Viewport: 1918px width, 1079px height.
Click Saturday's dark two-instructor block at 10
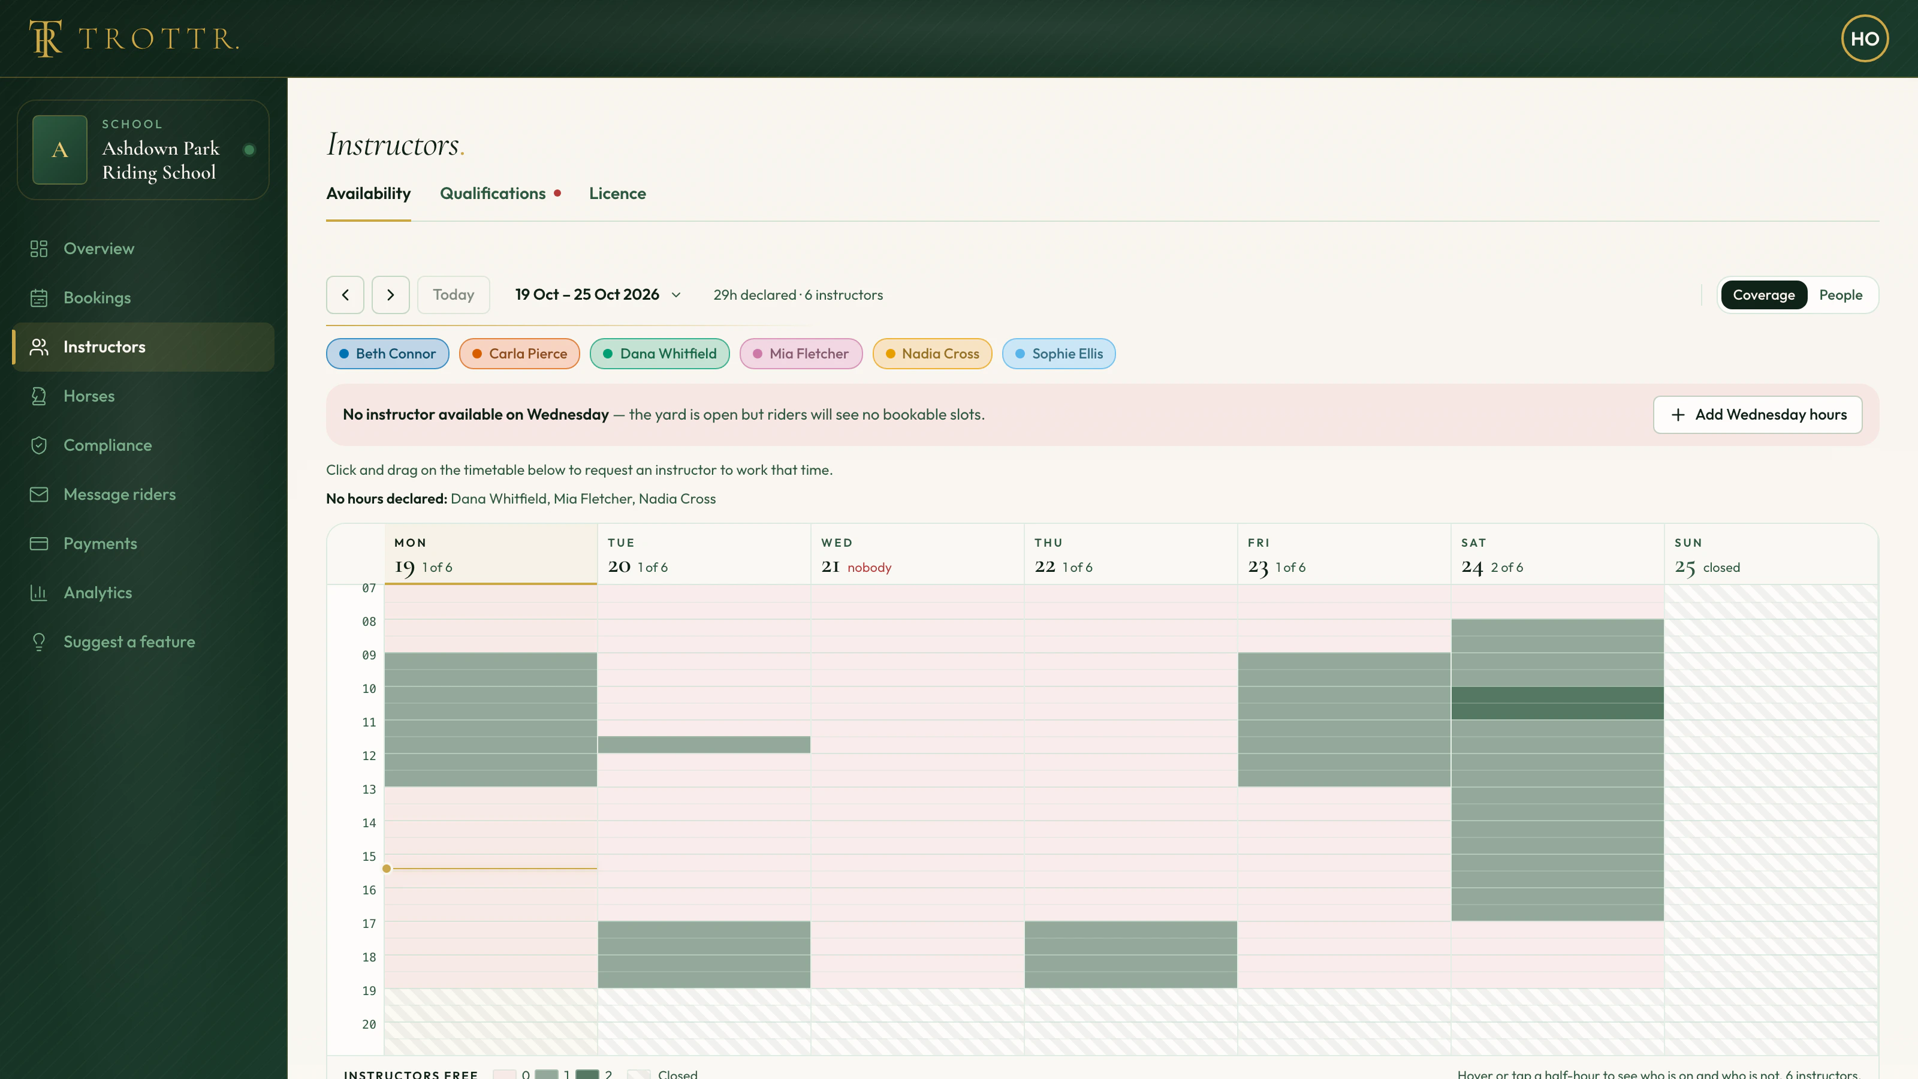pyautogui.click(x=1557, y=703)
